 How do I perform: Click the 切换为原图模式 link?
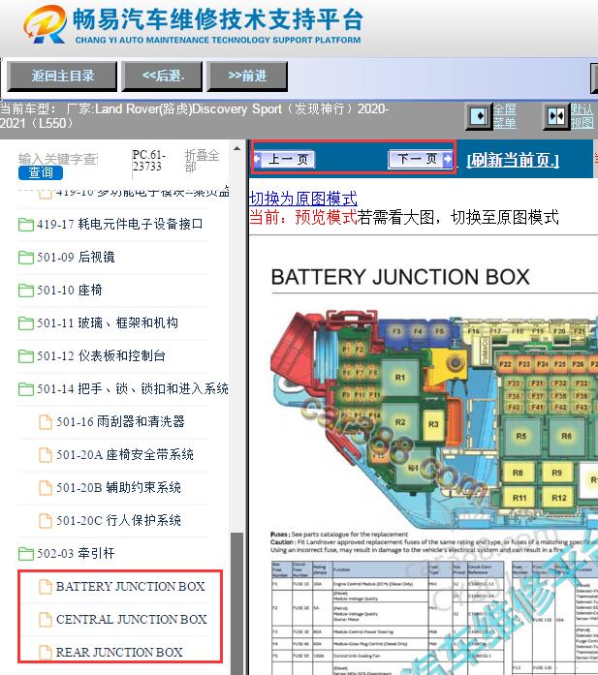click(303, 199)
